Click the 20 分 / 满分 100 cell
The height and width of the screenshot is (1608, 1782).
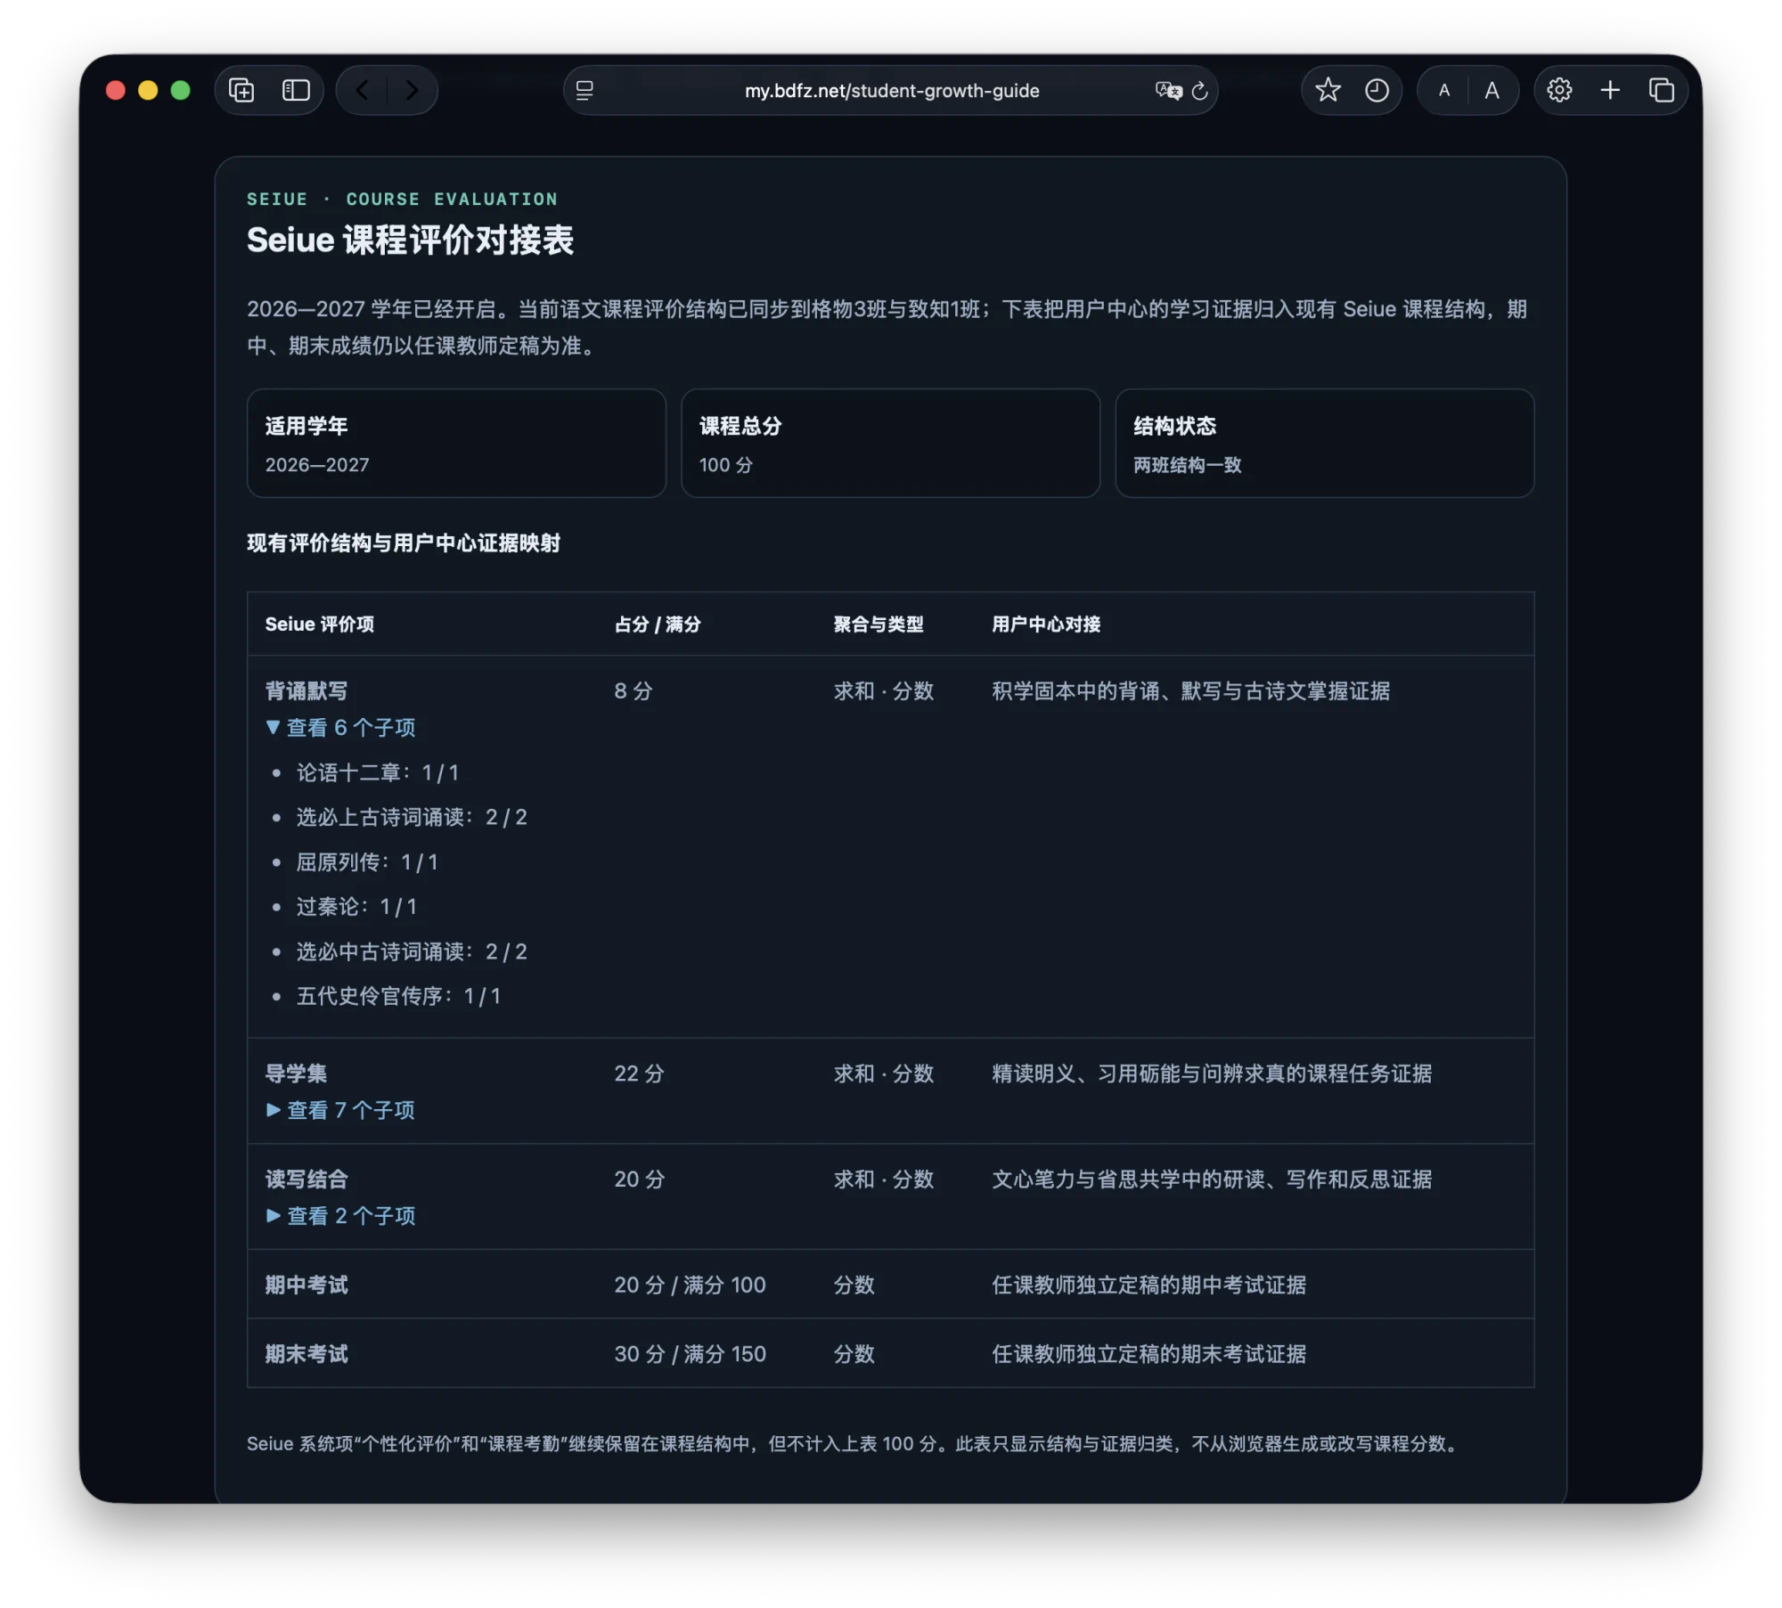pos(690,1284)
